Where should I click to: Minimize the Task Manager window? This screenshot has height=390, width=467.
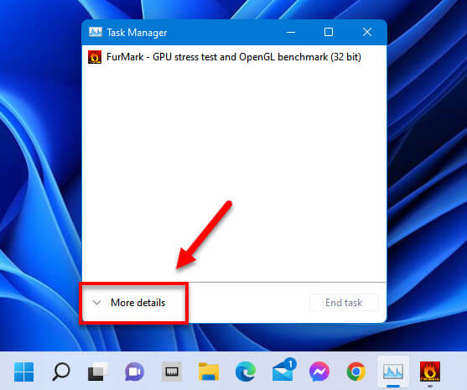[291, 32]
